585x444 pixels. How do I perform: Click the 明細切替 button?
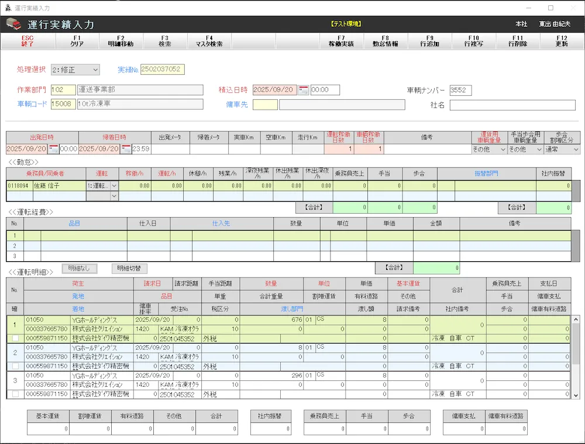click(129, 268)
